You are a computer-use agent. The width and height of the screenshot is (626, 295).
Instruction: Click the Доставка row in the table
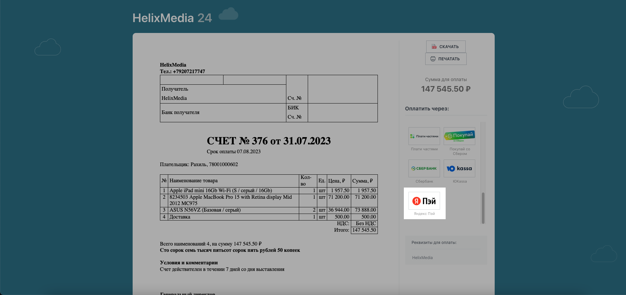[x=180, y=217]
